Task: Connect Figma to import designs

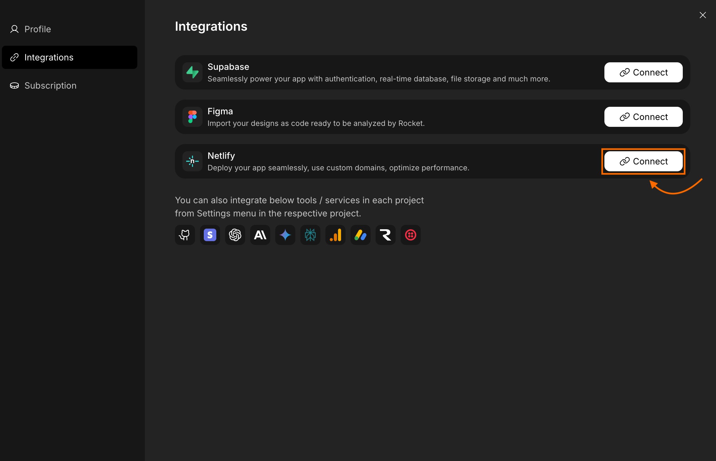Action: [643, 117]
